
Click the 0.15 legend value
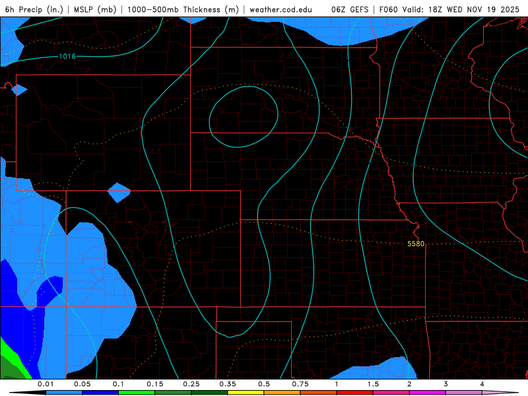[x=155, y=384]
